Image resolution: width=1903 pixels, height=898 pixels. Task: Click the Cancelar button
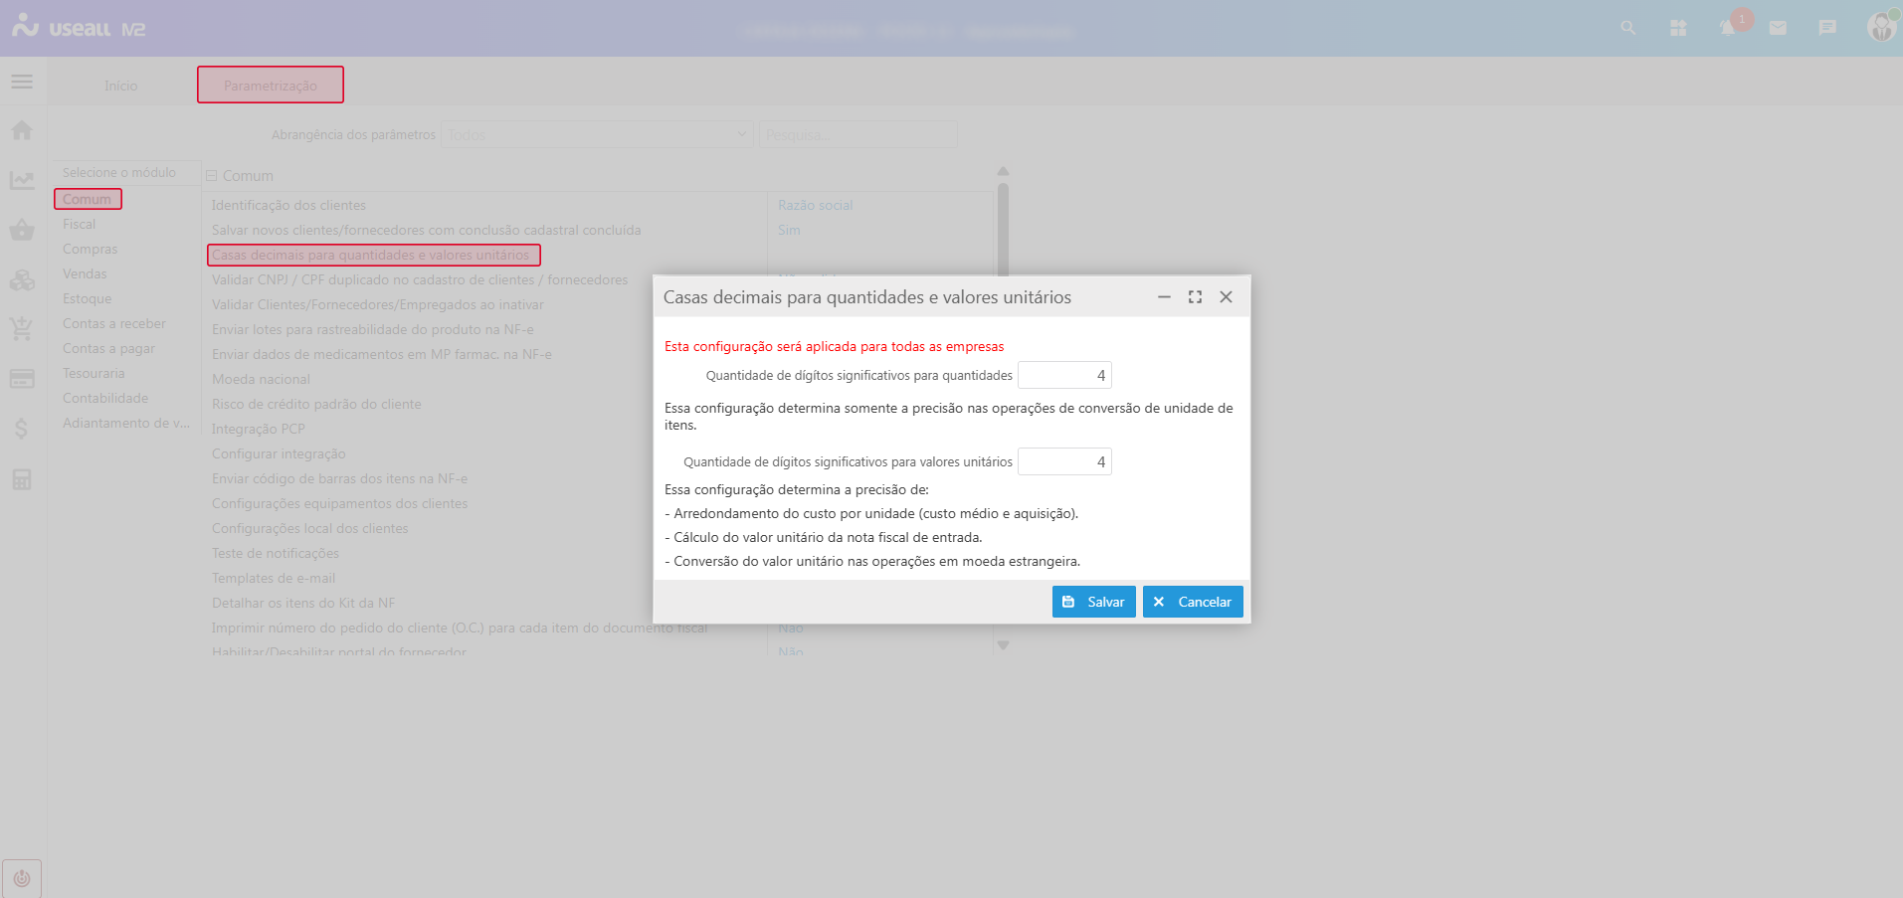(x=1193, y=602)
